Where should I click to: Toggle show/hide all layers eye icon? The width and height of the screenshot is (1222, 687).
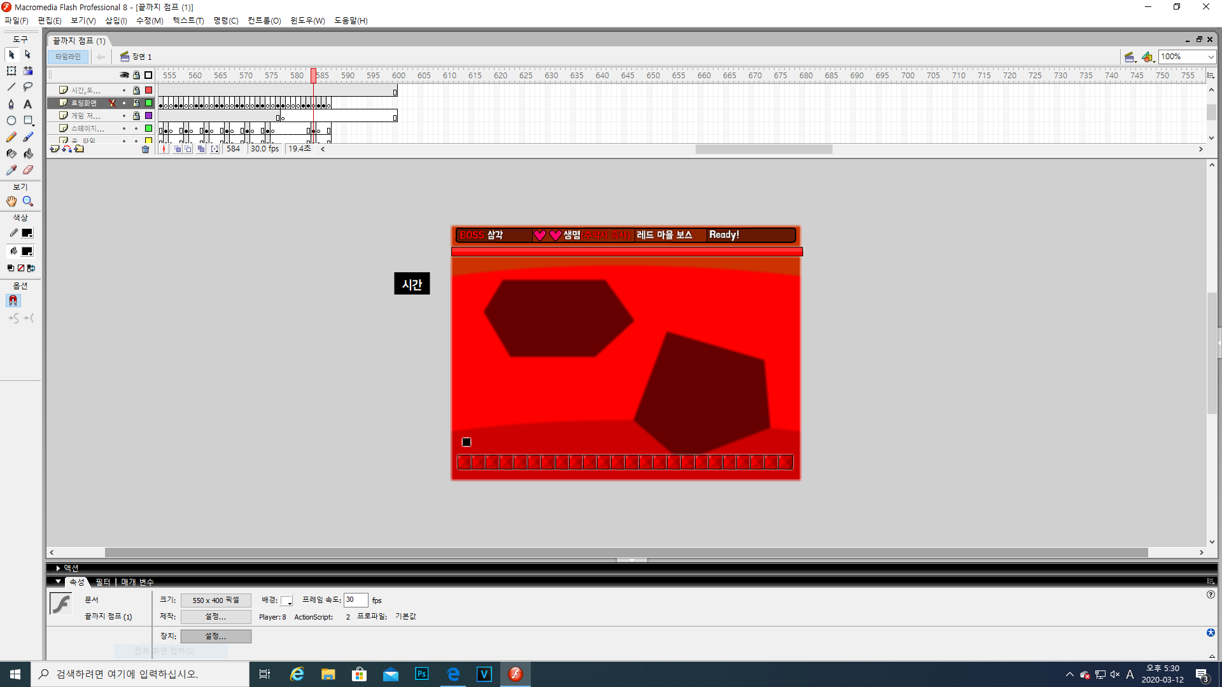[124, 75]
